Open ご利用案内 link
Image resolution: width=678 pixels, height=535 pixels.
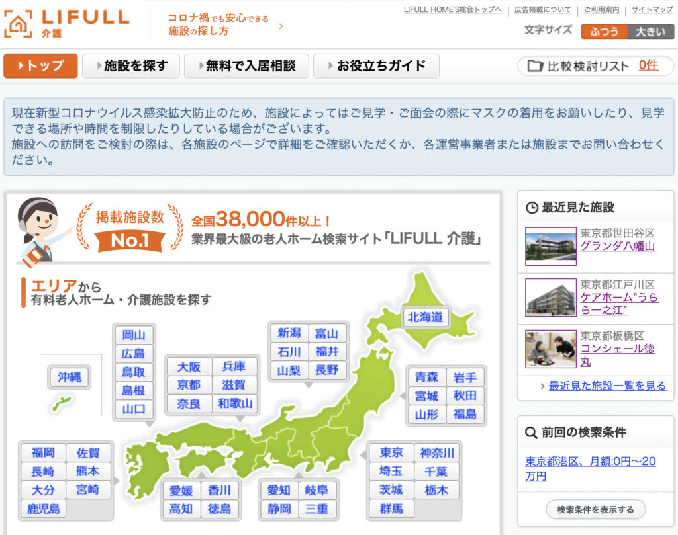pyautogui.click(x=601, y=9)
